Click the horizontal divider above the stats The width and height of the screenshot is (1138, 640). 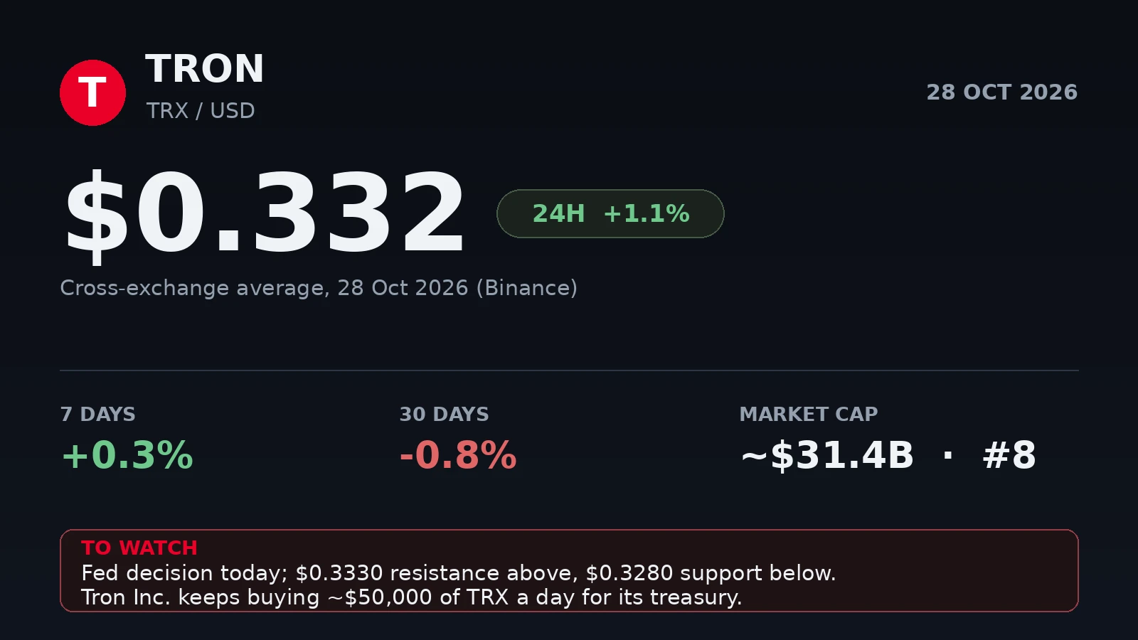pyautogui.click(x=569, y=370)
